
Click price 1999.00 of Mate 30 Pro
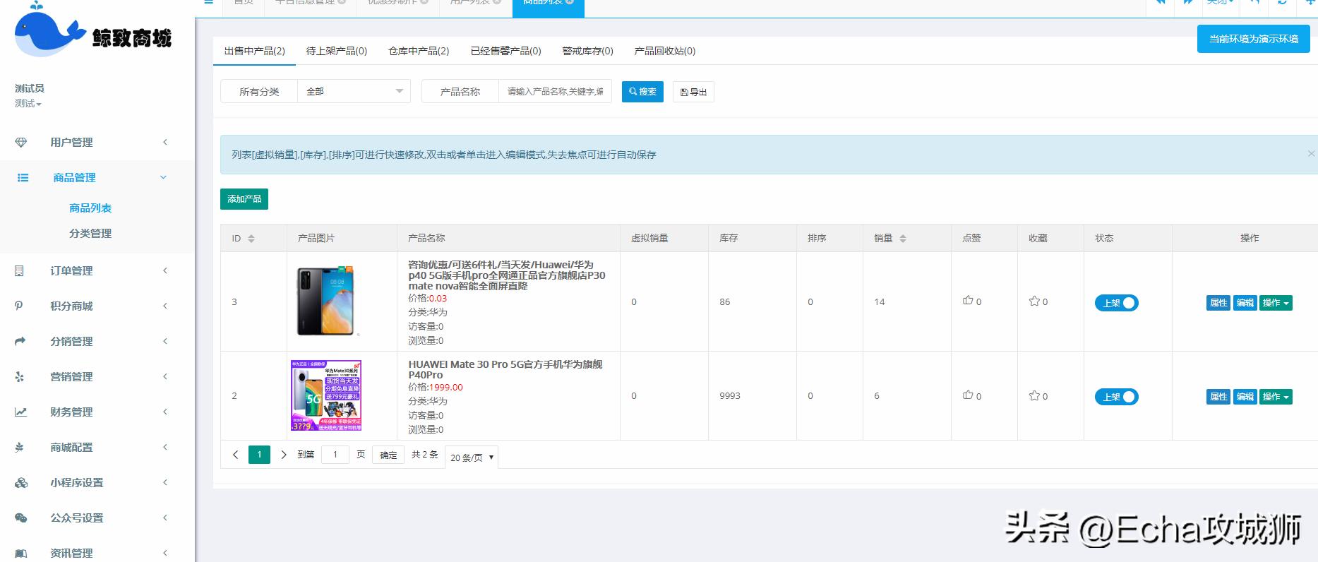[446, 387]
